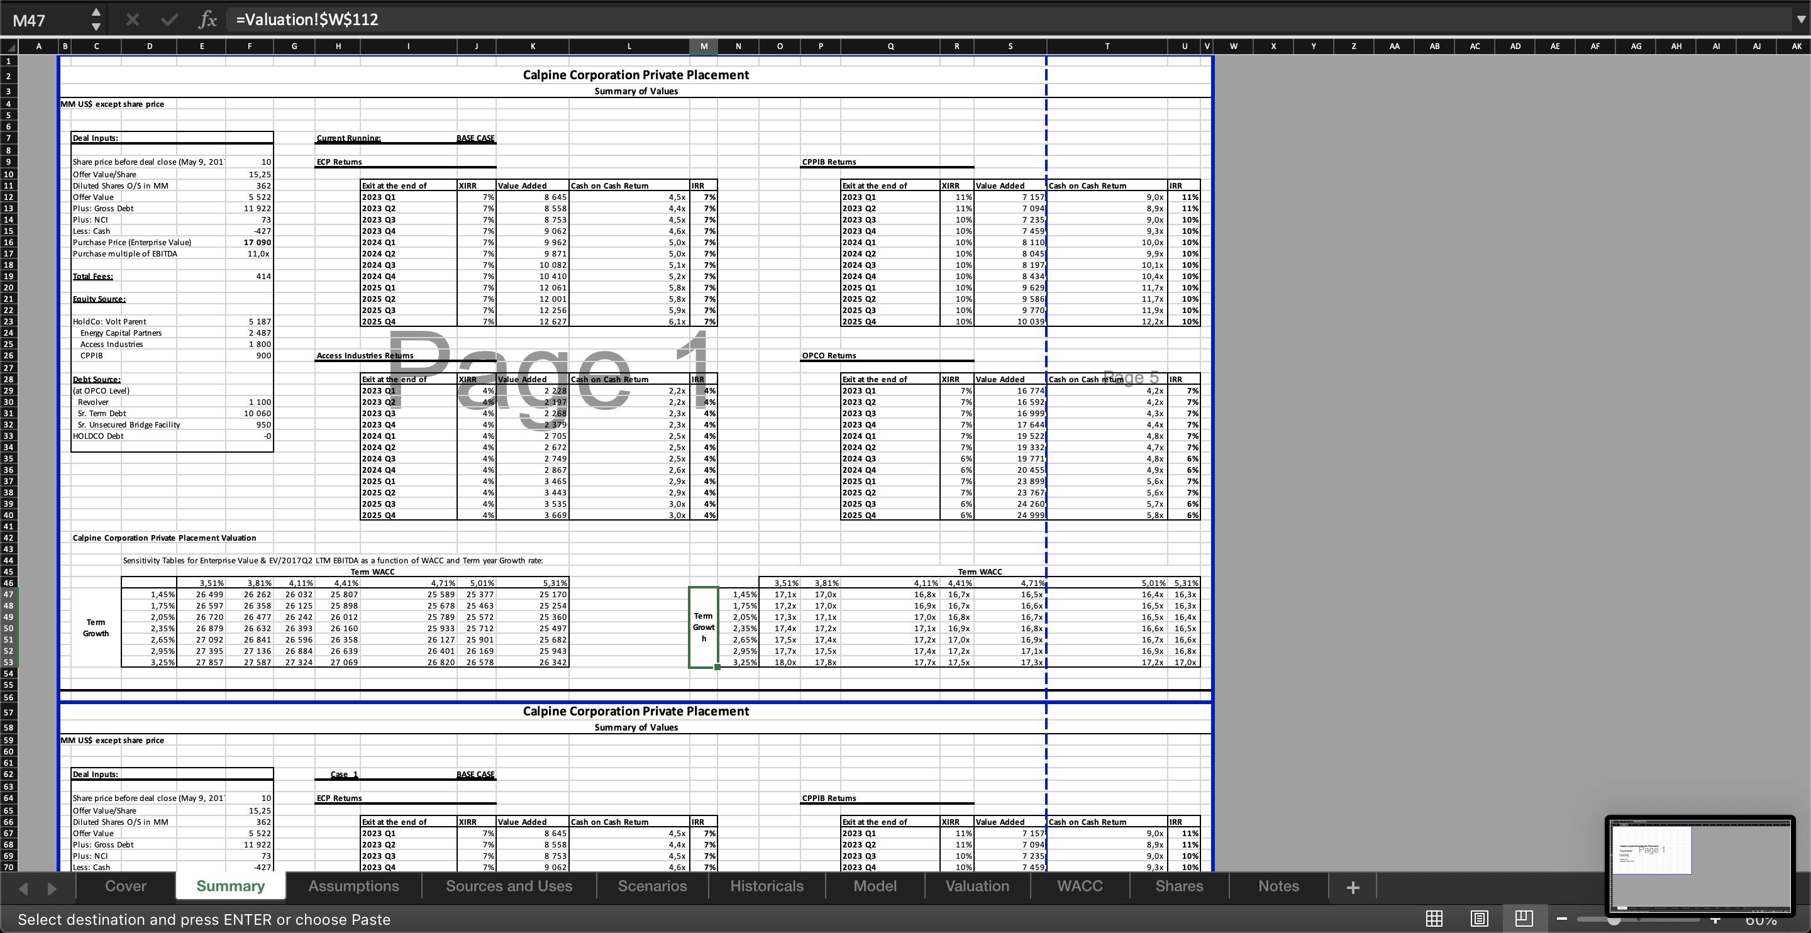Click the 'BASE CASE' cell in row 7

[475, 138]
